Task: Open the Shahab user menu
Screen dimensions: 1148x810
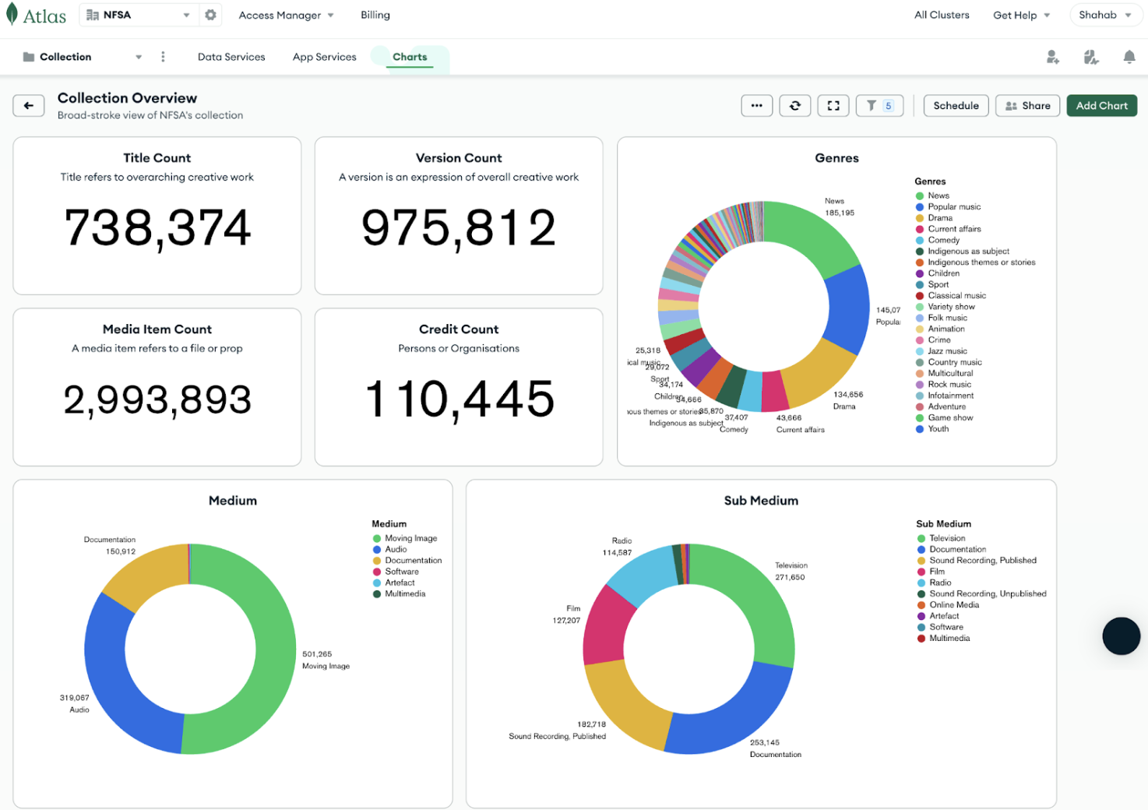Action: (x=1105, y=15)
